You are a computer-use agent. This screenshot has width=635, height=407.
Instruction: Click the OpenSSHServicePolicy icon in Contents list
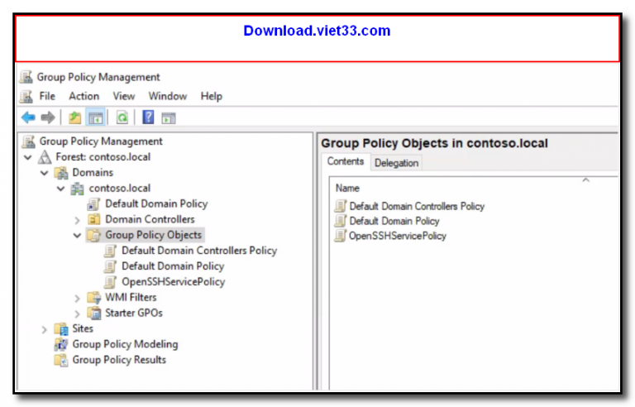click(340, 236)
